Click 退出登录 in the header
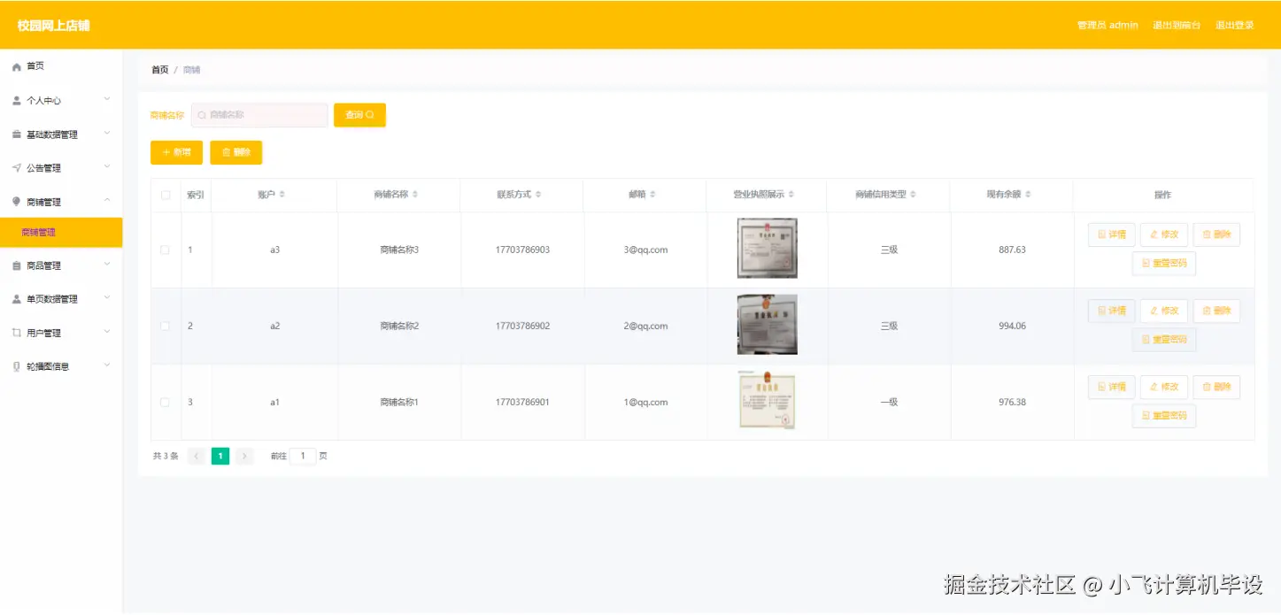This screenshot has height=615, width=1281. click(1235, 26)
